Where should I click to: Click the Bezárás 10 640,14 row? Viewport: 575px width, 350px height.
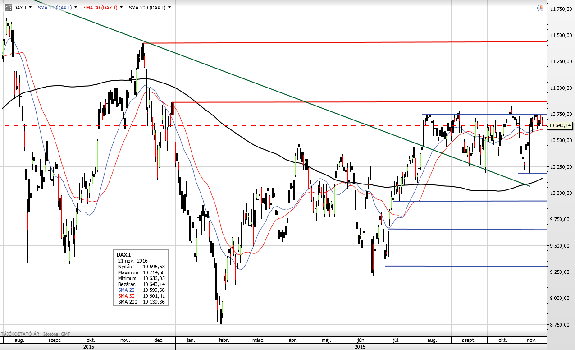click(x=141, y=284)
